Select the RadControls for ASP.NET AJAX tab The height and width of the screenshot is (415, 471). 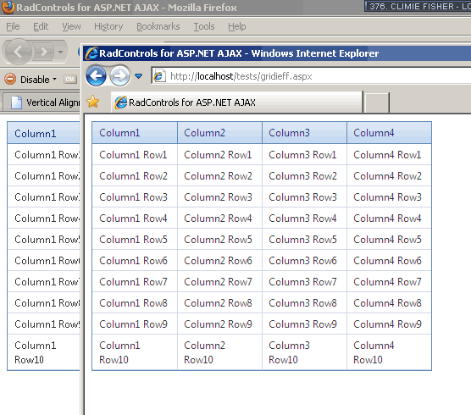[x=237, y=102]
